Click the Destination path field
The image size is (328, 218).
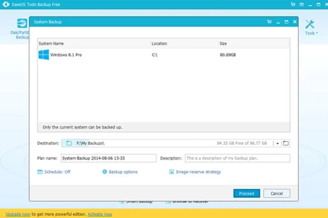coord(166,143)
